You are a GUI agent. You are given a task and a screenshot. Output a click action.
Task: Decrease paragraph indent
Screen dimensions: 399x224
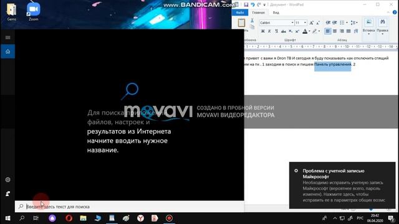point(328,22)
